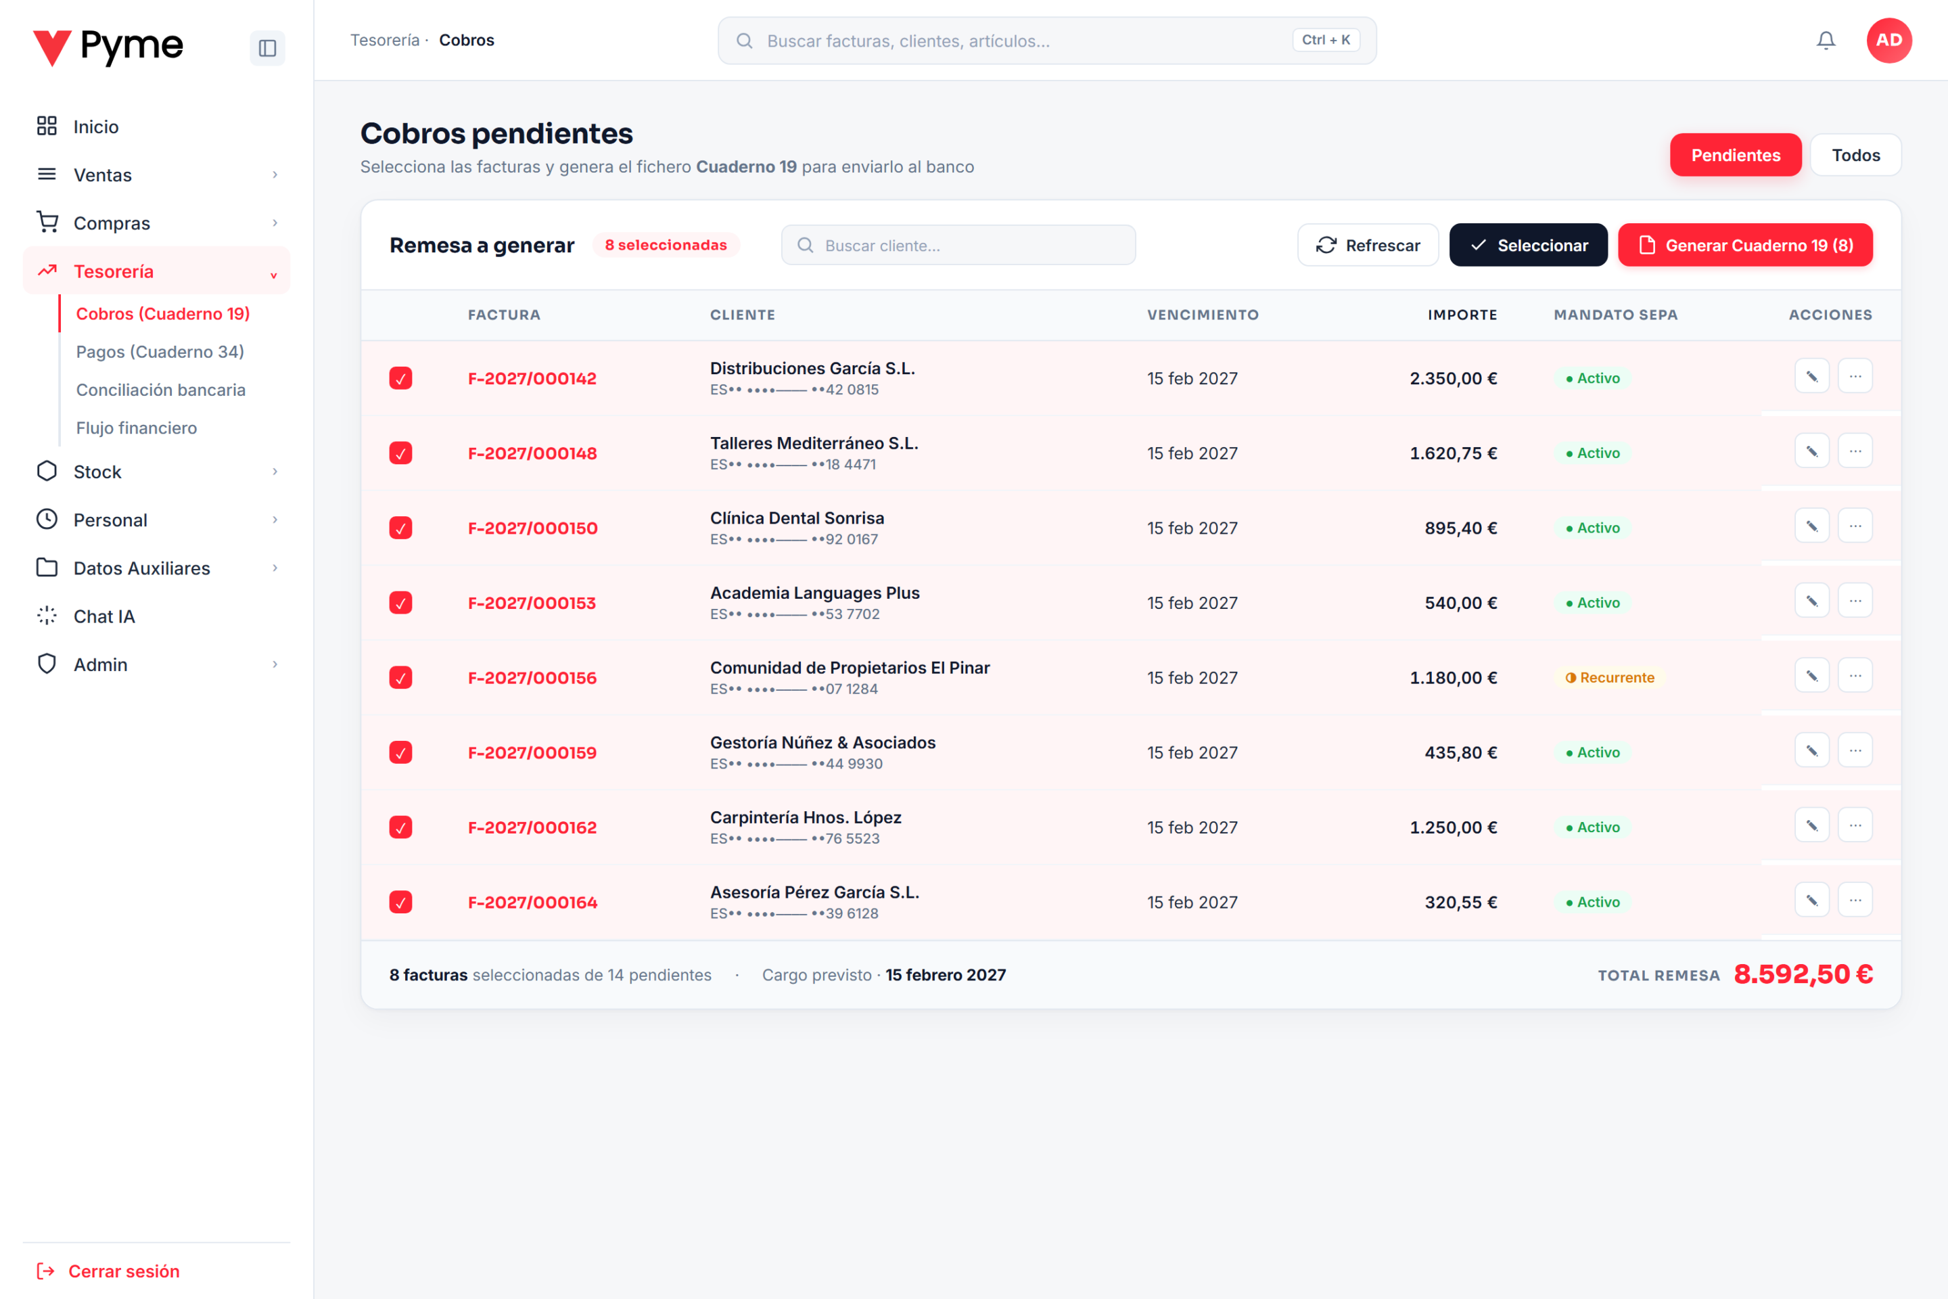Open invoice link F-2027/000159

(x=532, y=753)
